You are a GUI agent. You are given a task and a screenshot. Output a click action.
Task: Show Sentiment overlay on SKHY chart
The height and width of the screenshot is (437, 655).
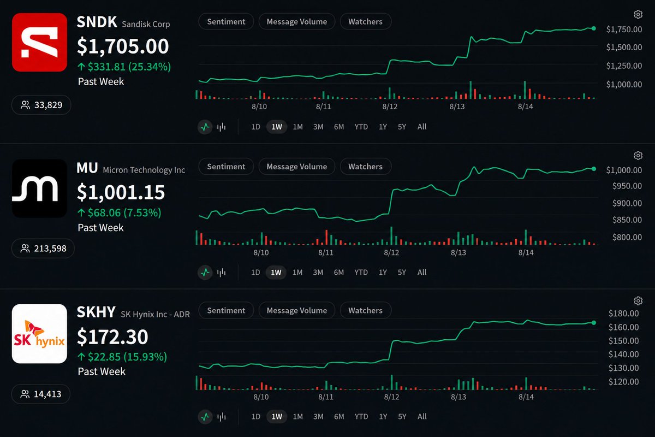(226, 310)
